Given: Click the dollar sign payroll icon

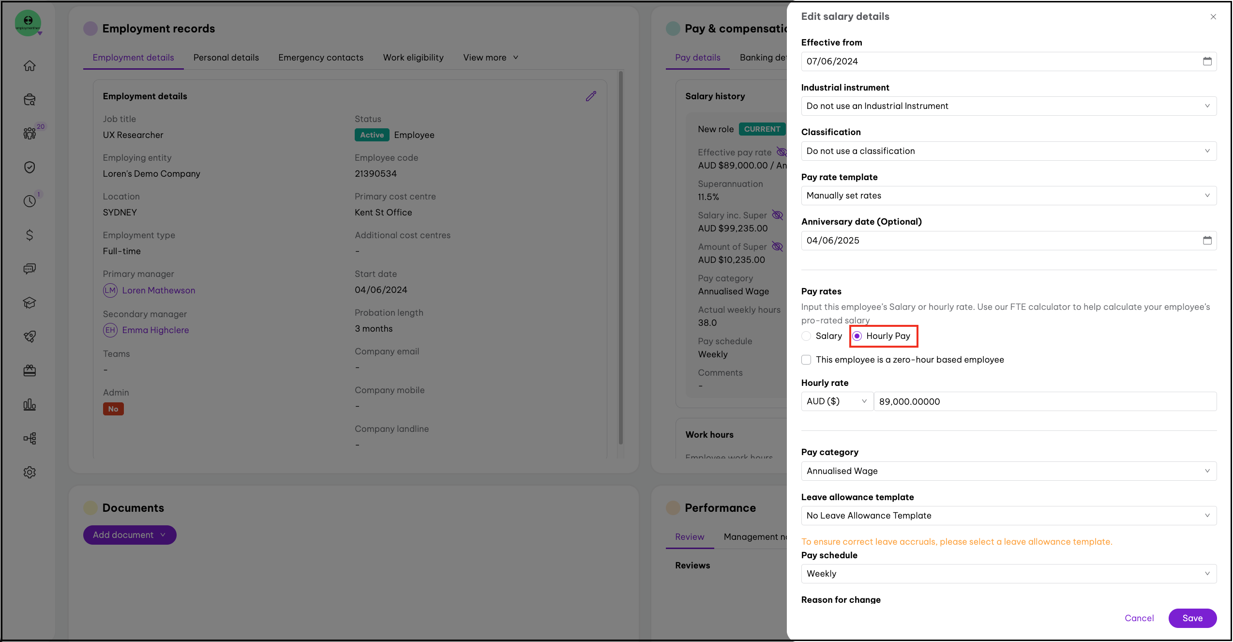Looking at the screenshot, I should 30,235.
